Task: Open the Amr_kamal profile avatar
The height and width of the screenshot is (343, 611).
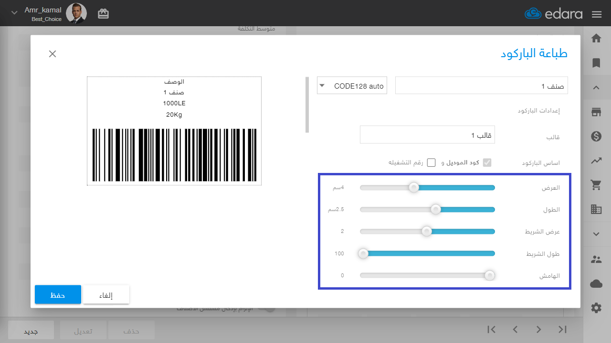Action: coord(76,13)
